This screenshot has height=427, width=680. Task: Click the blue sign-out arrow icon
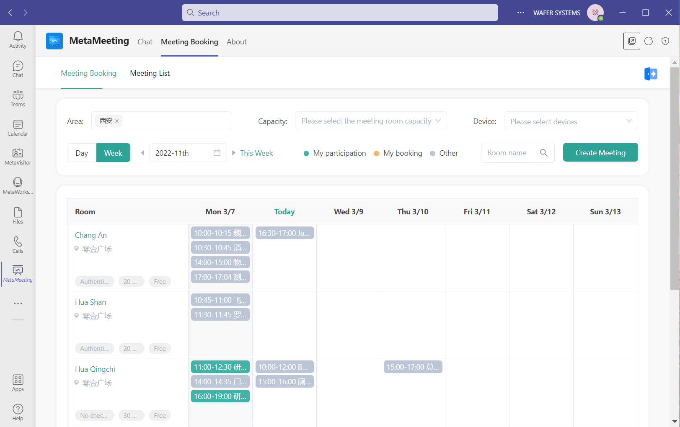pyautogui.click(x=651, y=74)
